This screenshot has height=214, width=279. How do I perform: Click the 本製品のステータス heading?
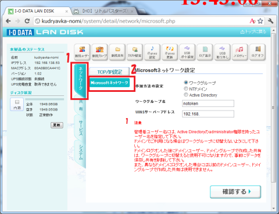pos(27,49)
